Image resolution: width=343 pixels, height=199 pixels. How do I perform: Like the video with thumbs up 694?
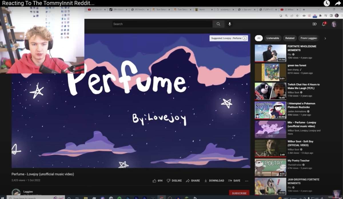coord(157,181)
